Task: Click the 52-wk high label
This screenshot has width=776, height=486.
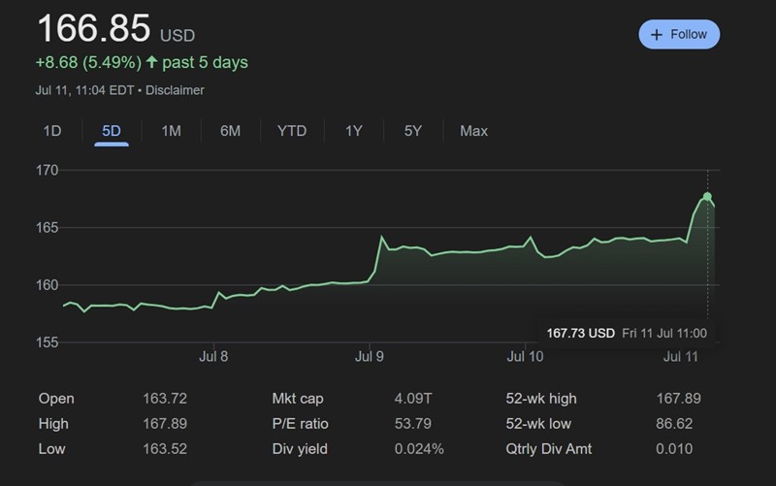Action: 539,399
